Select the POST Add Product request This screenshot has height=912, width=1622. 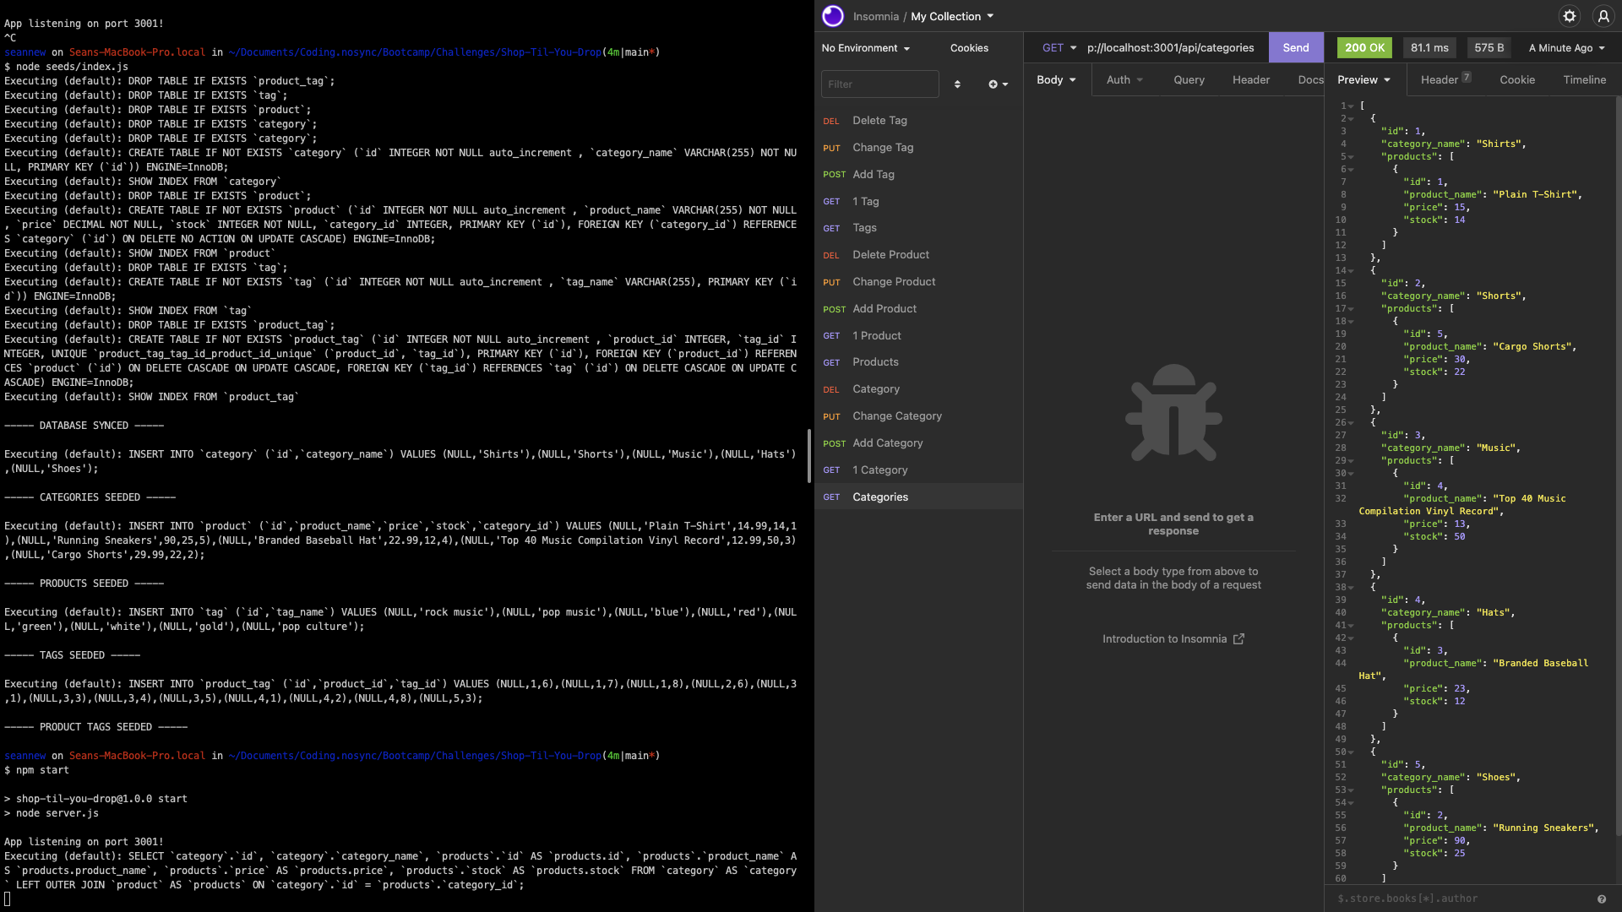884,309
